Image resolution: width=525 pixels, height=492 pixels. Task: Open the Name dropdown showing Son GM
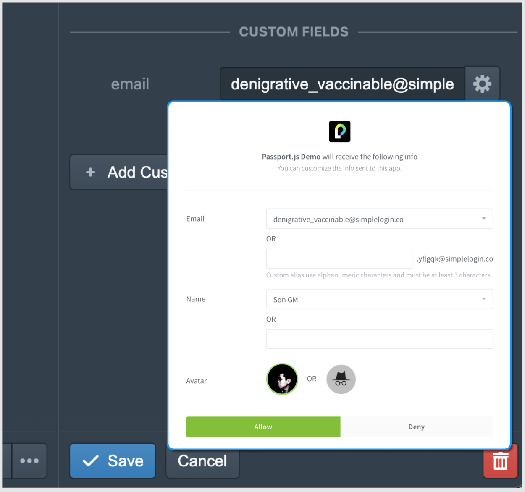(379, 299)
